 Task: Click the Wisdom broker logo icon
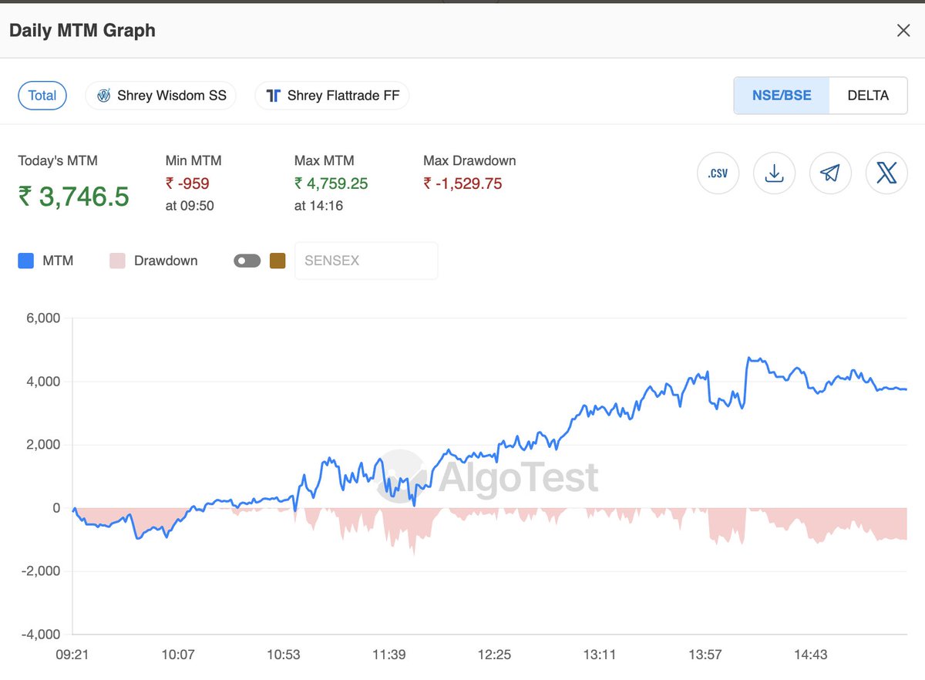[x=103, y=96]
